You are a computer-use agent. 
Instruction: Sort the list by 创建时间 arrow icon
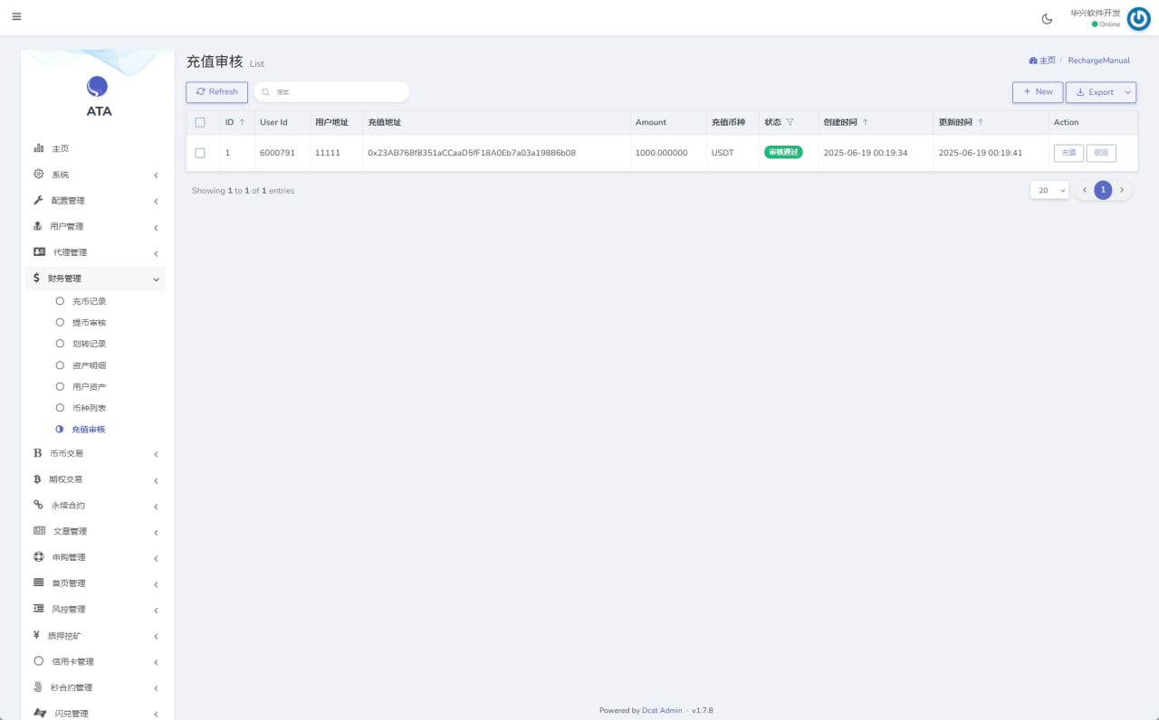[x=865, y=122]
